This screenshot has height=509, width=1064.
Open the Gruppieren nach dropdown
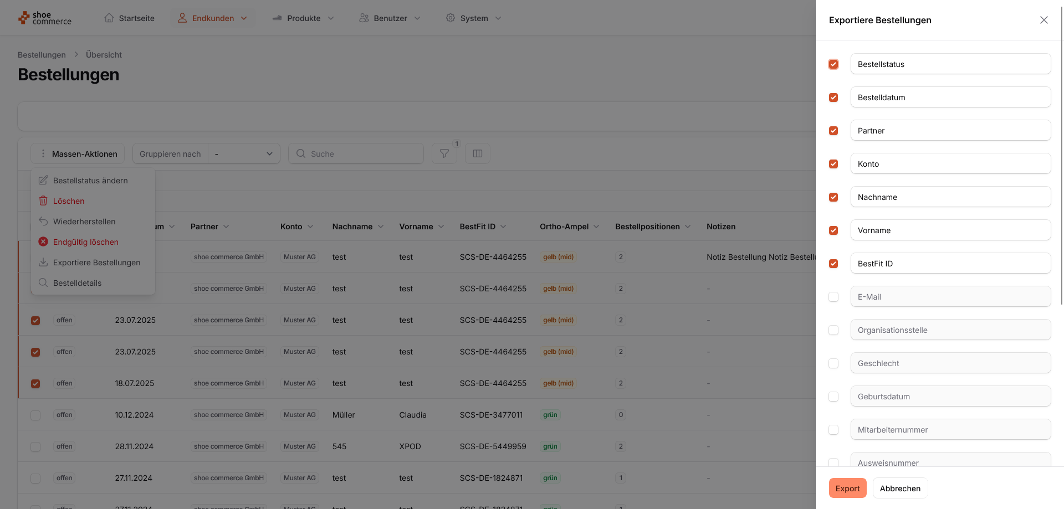(244, 154)
